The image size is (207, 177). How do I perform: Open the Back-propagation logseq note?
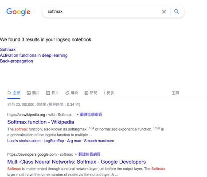tap(16, 61)
